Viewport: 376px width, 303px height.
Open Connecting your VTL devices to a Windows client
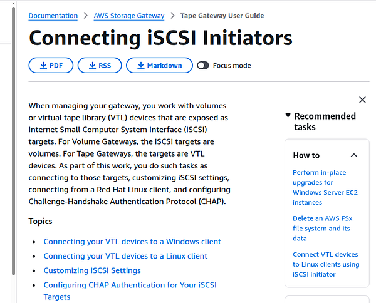132,242
